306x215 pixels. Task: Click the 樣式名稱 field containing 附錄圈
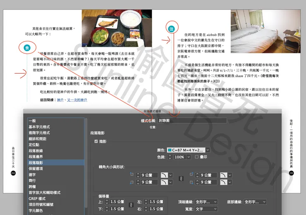192,121
